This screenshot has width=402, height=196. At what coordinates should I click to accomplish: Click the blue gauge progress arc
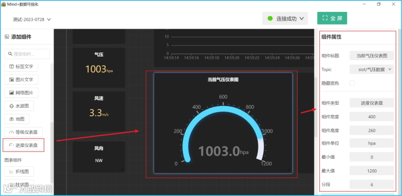(x=223, y=109)
